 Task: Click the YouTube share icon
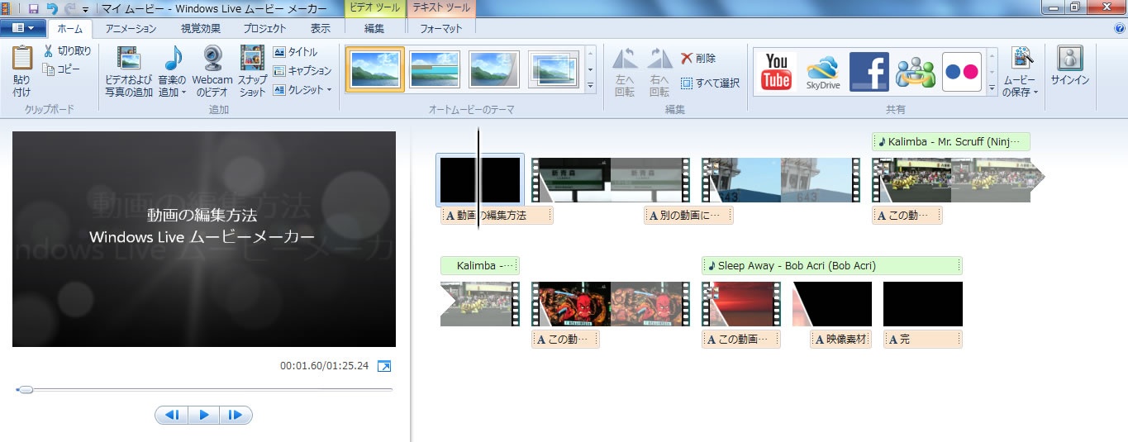tap(776, 71)
